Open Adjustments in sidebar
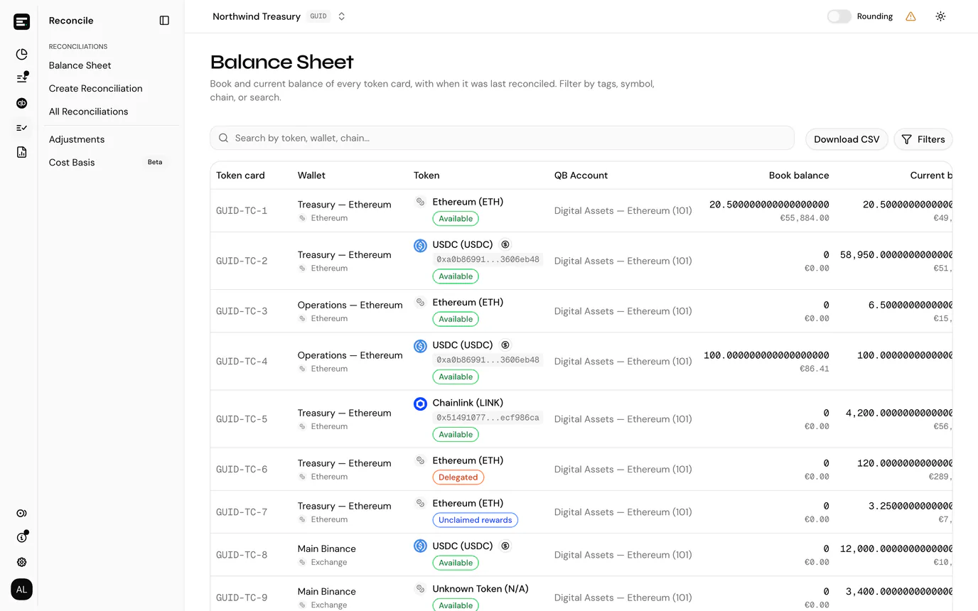 [x=76, y=139]
